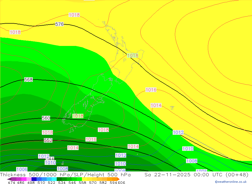Click the legend value 510
Viewport: 252px width, 184px height.
(41, 183)
